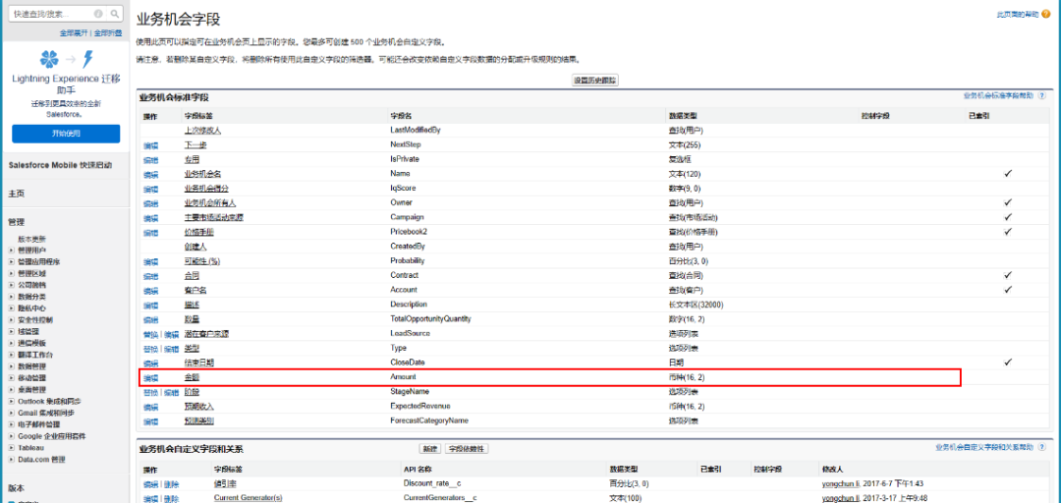1061x503 pixels.
Task: Click help icon beside 业务机会自定义字段和关系帮助
Action: click(1042, 447)
